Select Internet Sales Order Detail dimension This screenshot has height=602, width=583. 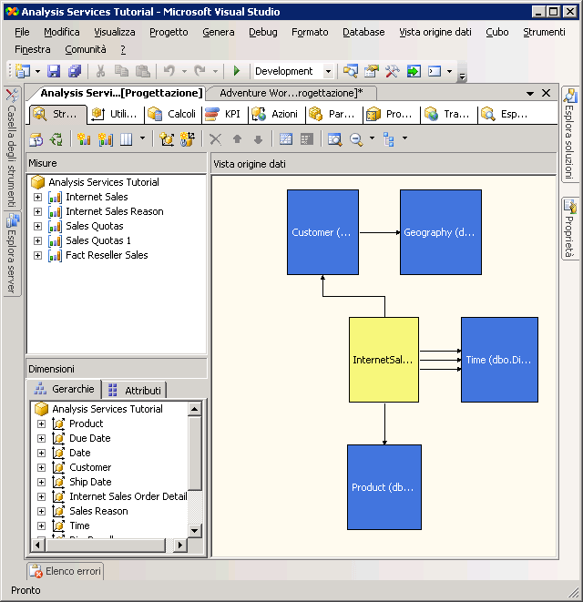(x=128, y=496)
